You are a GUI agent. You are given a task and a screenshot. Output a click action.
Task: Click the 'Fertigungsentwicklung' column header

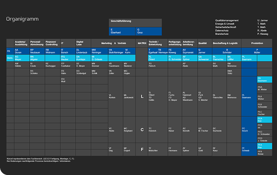coord(175,43)
